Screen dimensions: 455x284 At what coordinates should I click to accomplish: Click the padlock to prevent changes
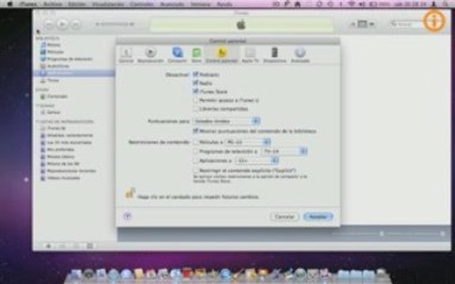pyautogui.click(x=130, y=193)
